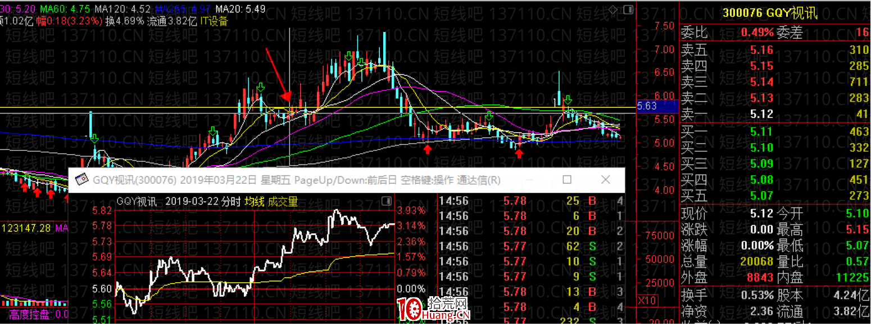This screenshot has height=326, width=871.
Task: Click the 123147.28 volume indicator value
Action: coord(27,229)
